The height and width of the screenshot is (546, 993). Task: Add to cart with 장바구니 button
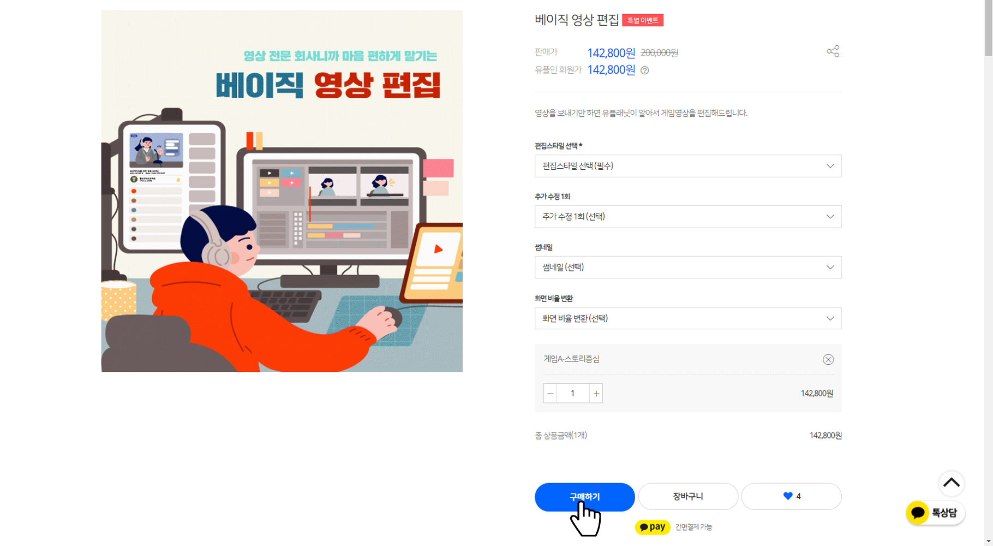point(688,496)
